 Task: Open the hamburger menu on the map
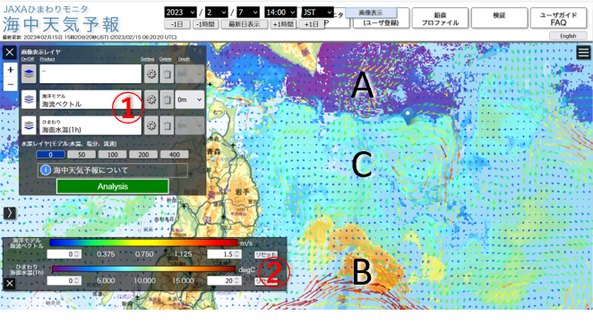pyautogui.click(x=583, y=53)
